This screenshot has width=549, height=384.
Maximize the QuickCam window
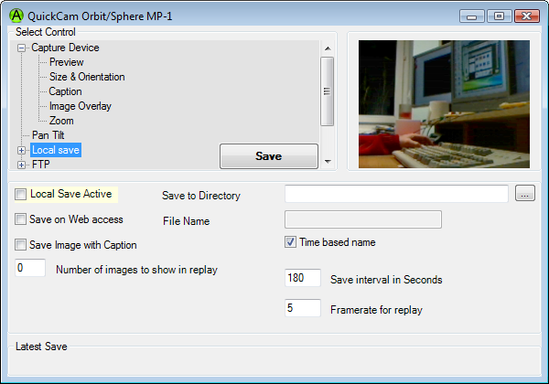tap(499, 16)
